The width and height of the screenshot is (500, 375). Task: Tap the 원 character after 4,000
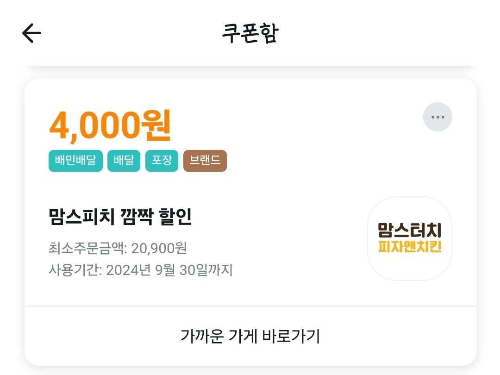pyautogui.click(x=156, y=125)
